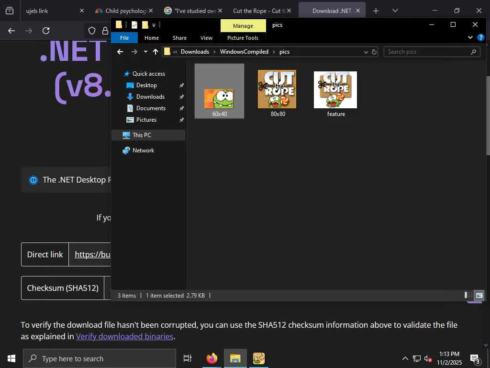Viewport: 490px width, 368px height.
Task: Open the list all tabs dropdown
Action: pos(395,11)
